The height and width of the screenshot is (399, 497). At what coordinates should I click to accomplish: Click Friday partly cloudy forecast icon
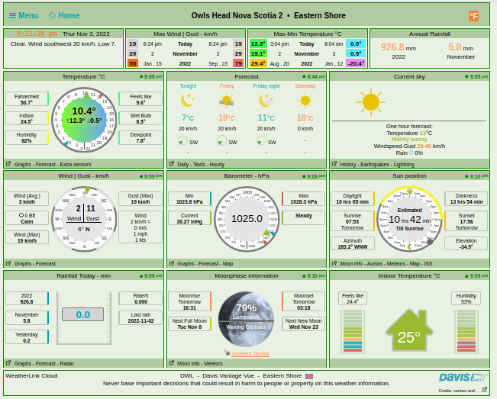coord(227,101)
